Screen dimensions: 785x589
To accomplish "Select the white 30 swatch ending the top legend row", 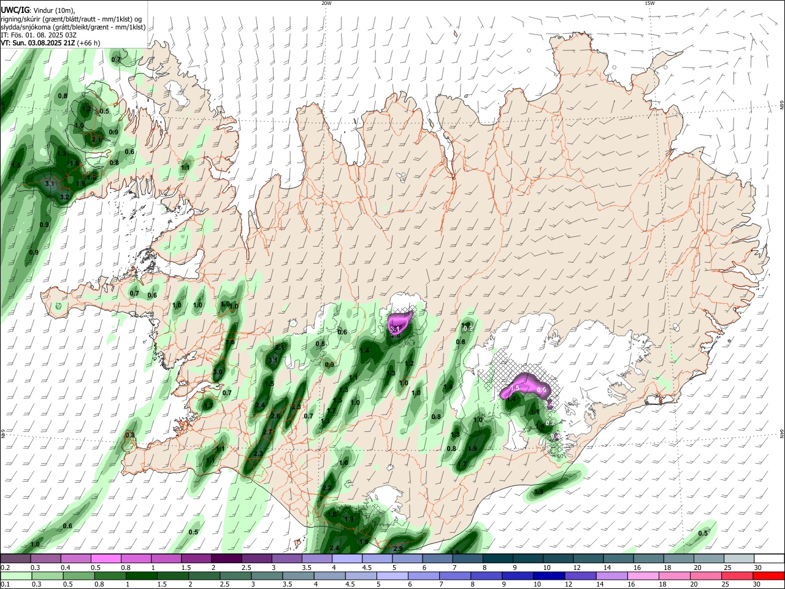I will [770, 558].
